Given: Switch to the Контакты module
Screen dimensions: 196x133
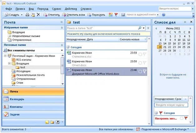Looking at the screenshot, I should point(33,107).
